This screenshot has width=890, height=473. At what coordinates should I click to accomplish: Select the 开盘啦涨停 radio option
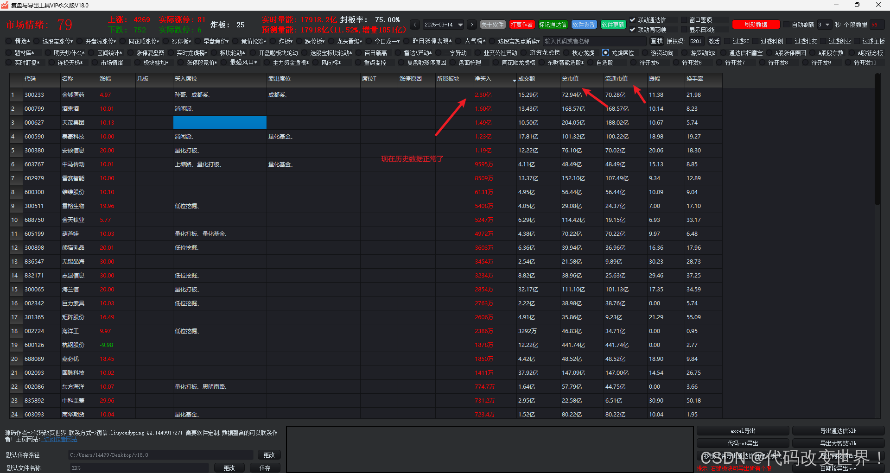click(79, 41)
